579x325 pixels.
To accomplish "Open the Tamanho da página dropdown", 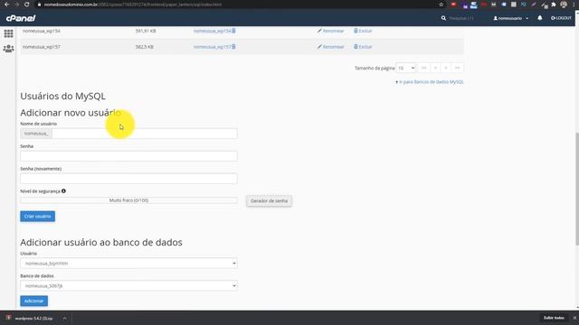I will pos(406,68).
